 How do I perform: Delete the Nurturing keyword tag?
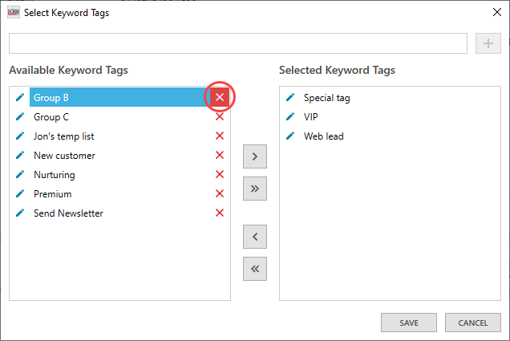point(220,175)
